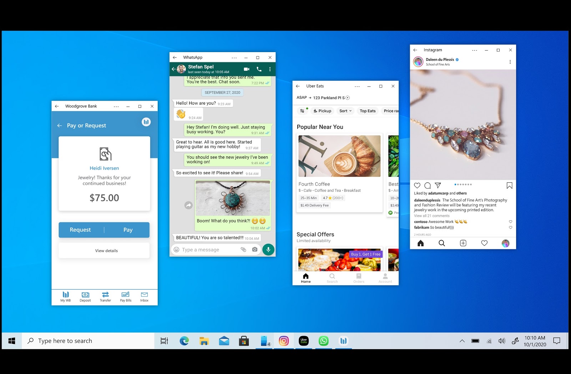
Task: Open the Pay Bills section in Woodgrove Bank
Action: (x=125, y=297)
